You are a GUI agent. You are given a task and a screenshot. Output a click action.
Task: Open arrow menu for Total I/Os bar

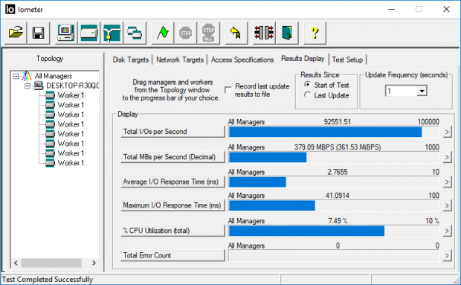click(447, 132)
